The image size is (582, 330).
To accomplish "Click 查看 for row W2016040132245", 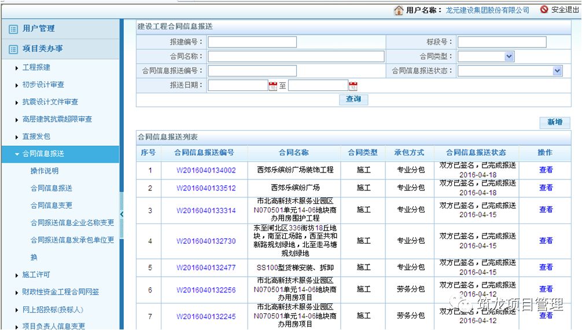I will [x=546, y=316].
